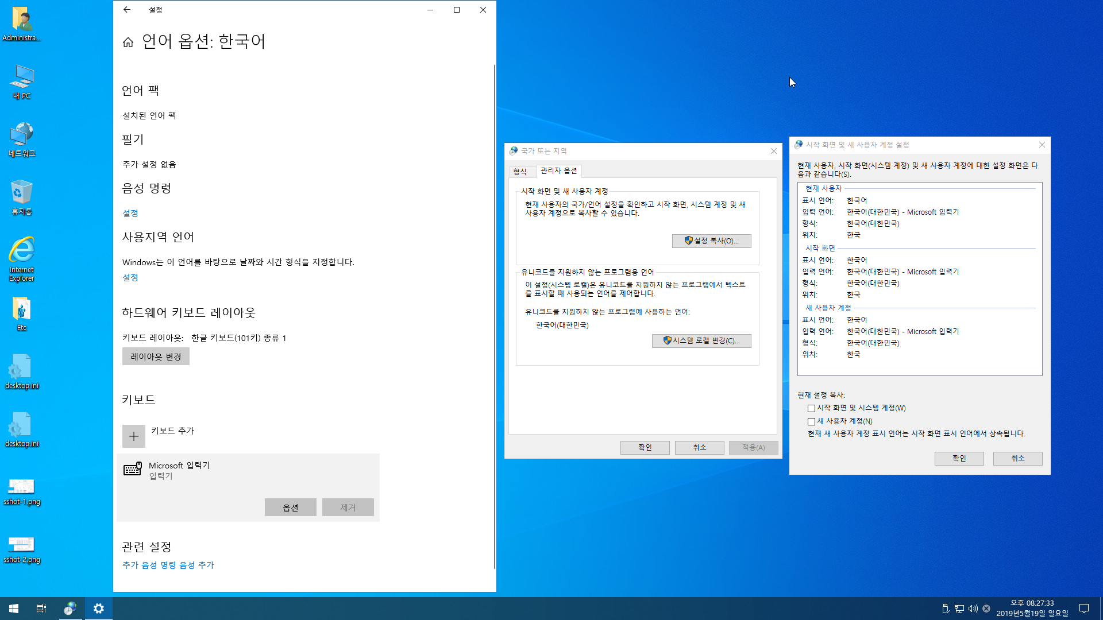Switch to the 형식 tab
The height and width of the screenshot is (620, 1103).
[520, 171]
